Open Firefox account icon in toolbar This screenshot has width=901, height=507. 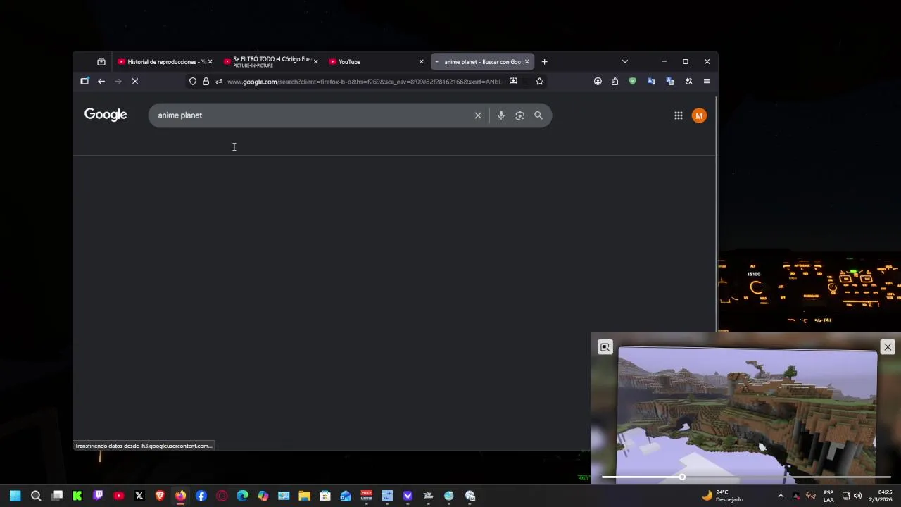(x=598, y=82)
